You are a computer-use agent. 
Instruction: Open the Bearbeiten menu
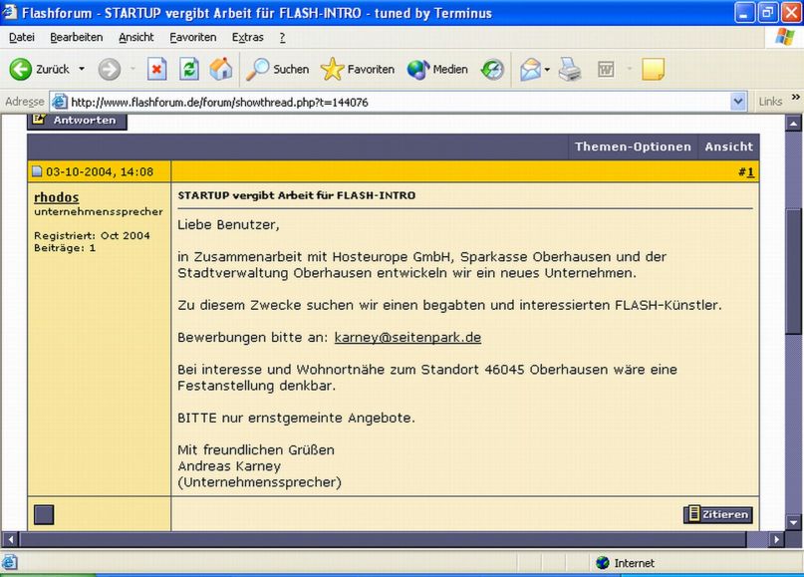[x=77, y=38]
